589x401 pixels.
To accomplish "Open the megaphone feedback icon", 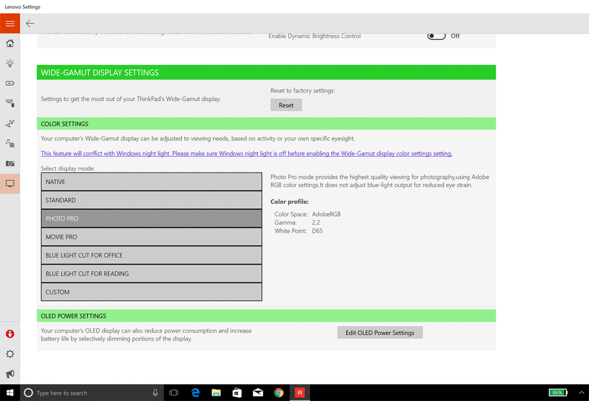I will [10, 374].
